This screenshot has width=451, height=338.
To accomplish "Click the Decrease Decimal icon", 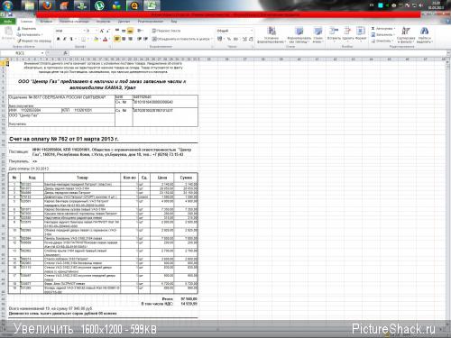I will click(251, 39).
